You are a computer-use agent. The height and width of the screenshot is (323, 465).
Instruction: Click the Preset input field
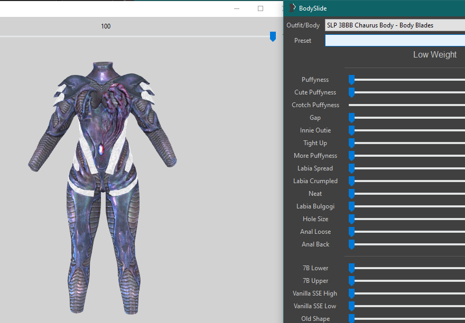tap(395, 40)
